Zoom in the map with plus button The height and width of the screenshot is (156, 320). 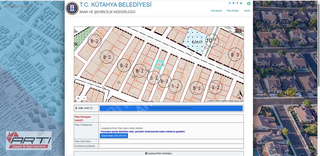[78, 98]
